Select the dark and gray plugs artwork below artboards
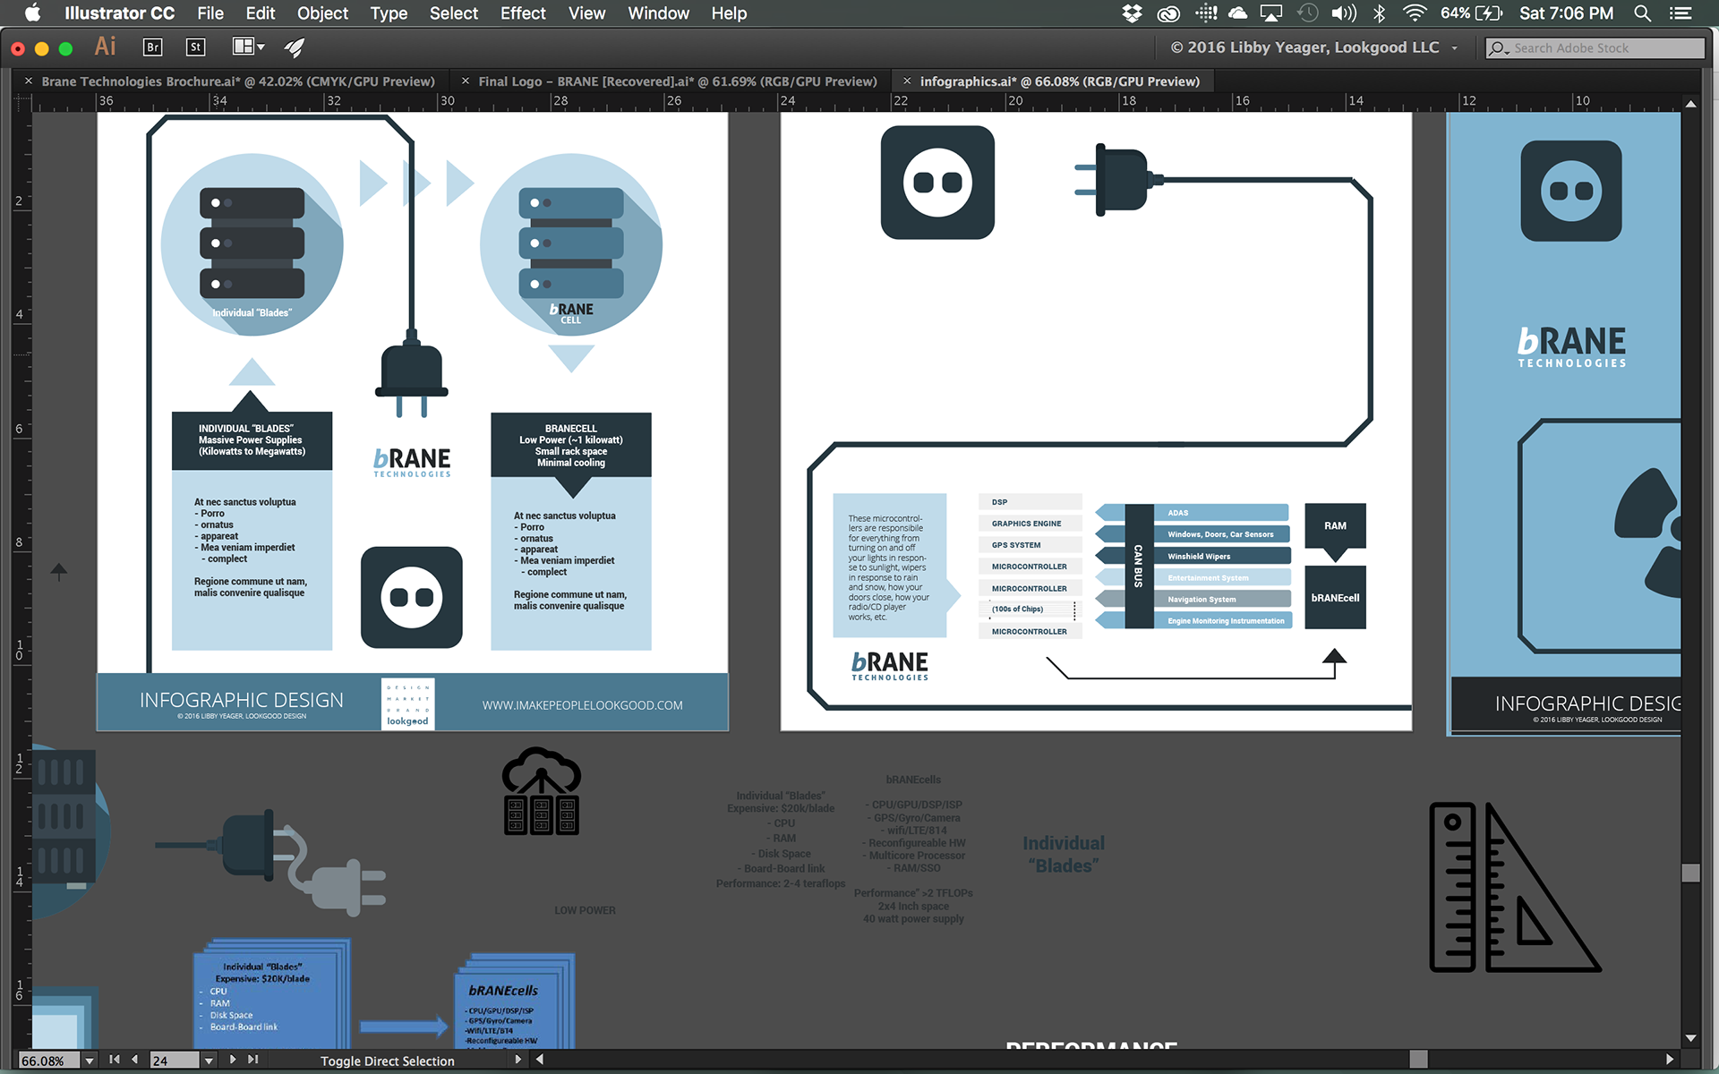 (270, 863)
